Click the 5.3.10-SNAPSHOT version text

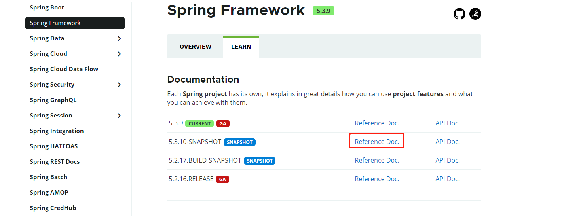tap(195, 142)
